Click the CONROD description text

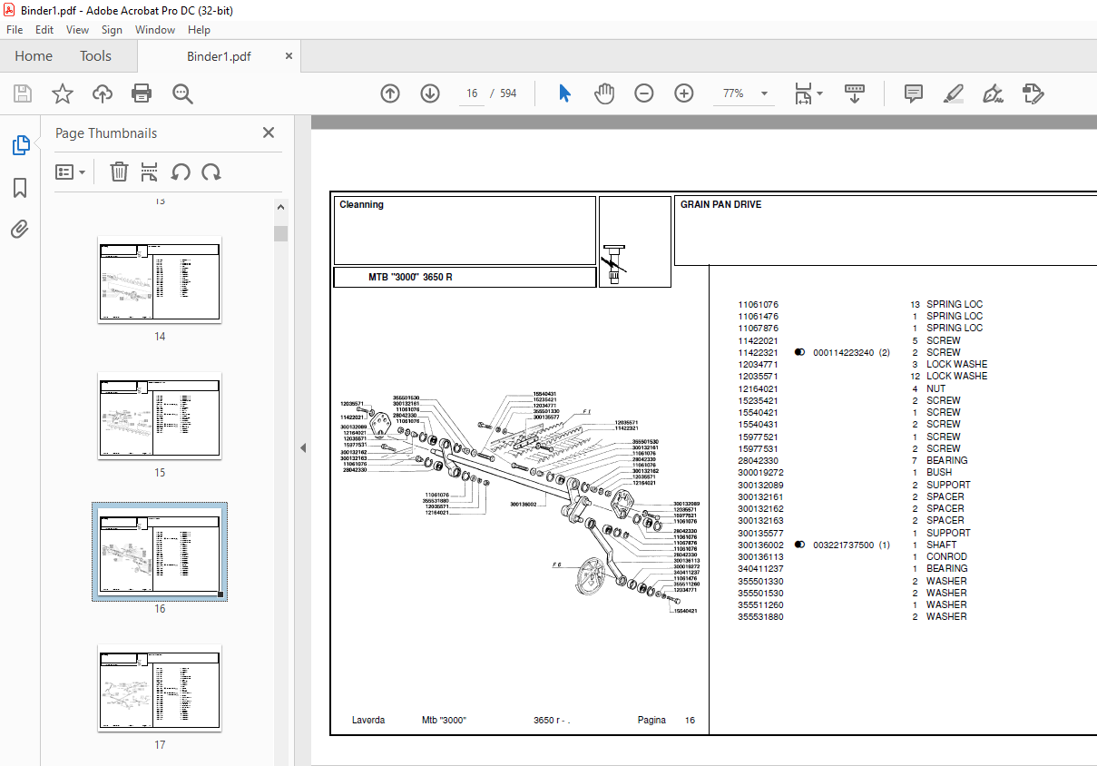(x=946, y=557)
